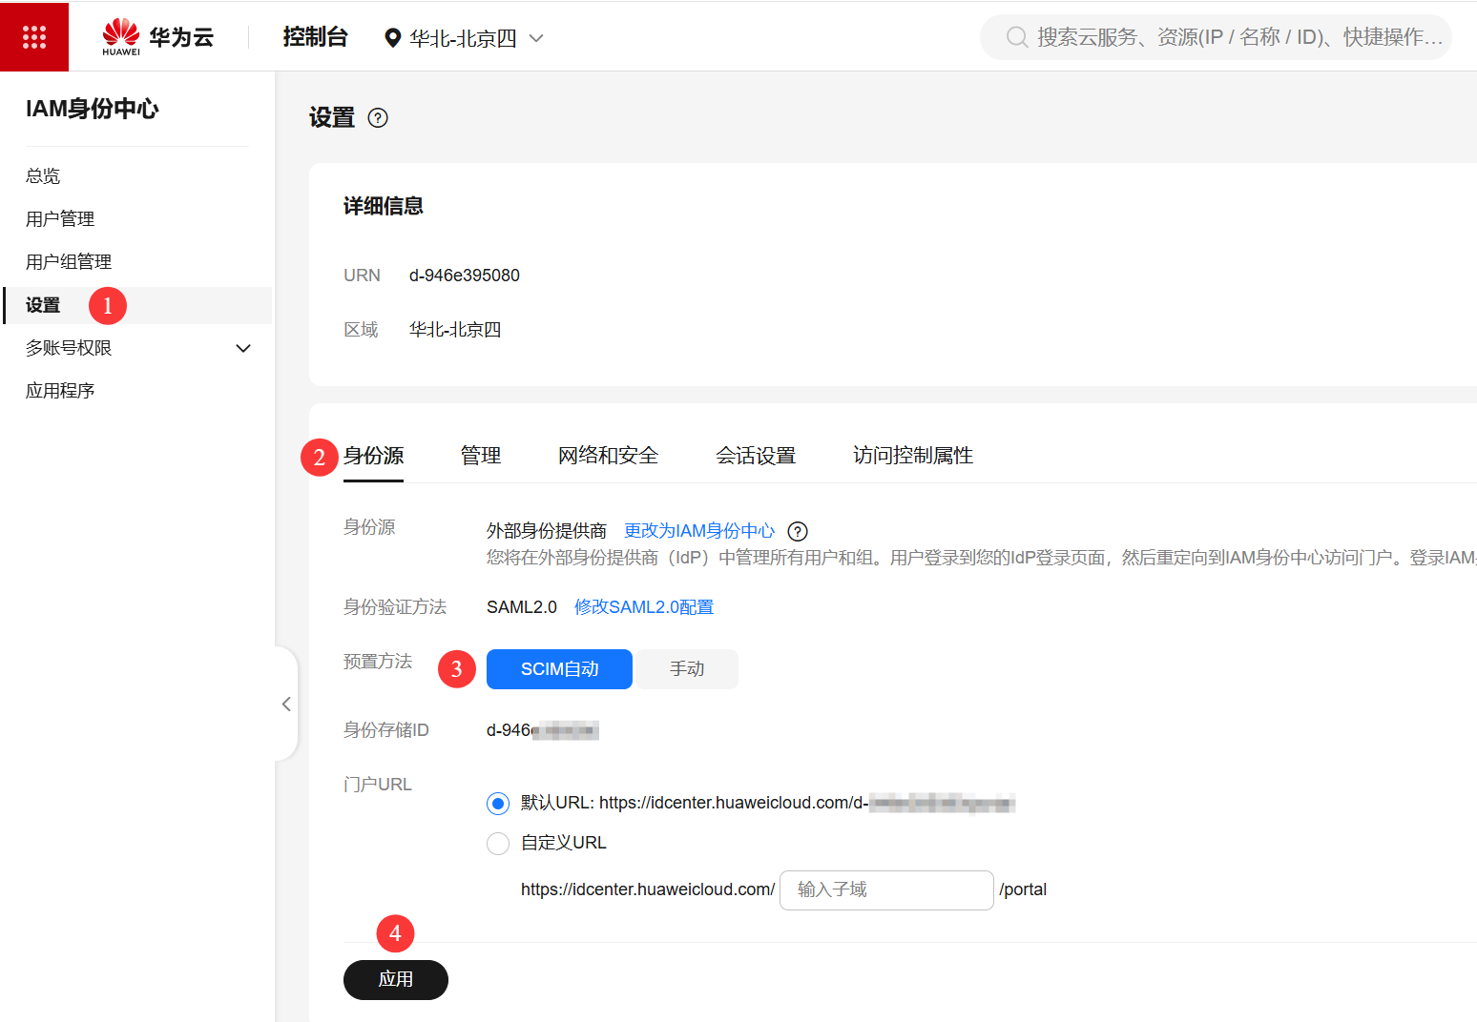Click the 更改为IAM身份中心 link
1477x1022 pixels.
tap(698, 531)
